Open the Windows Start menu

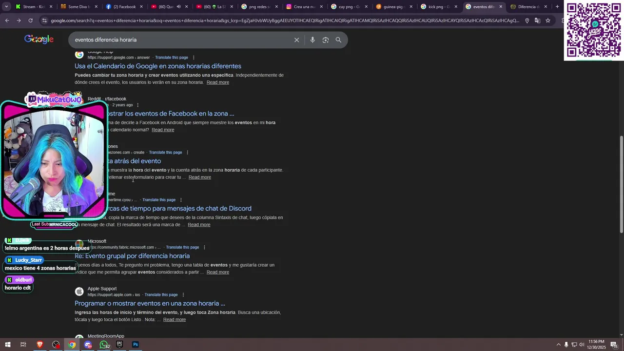tap(7, 345)
